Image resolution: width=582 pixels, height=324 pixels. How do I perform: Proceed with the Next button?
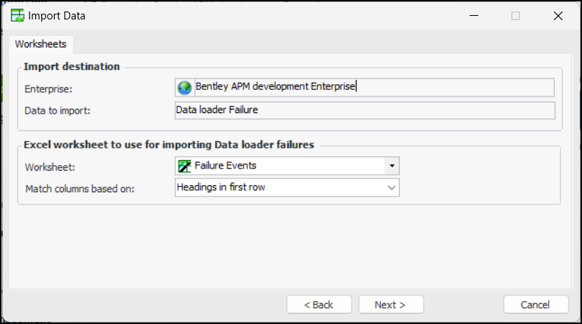tap(390, 305)
